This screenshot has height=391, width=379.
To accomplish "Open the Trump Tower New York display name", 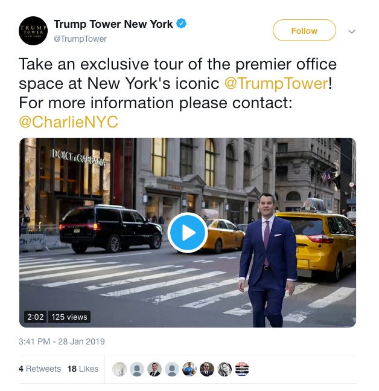I will pyautogui.click(x=113, y=24).
